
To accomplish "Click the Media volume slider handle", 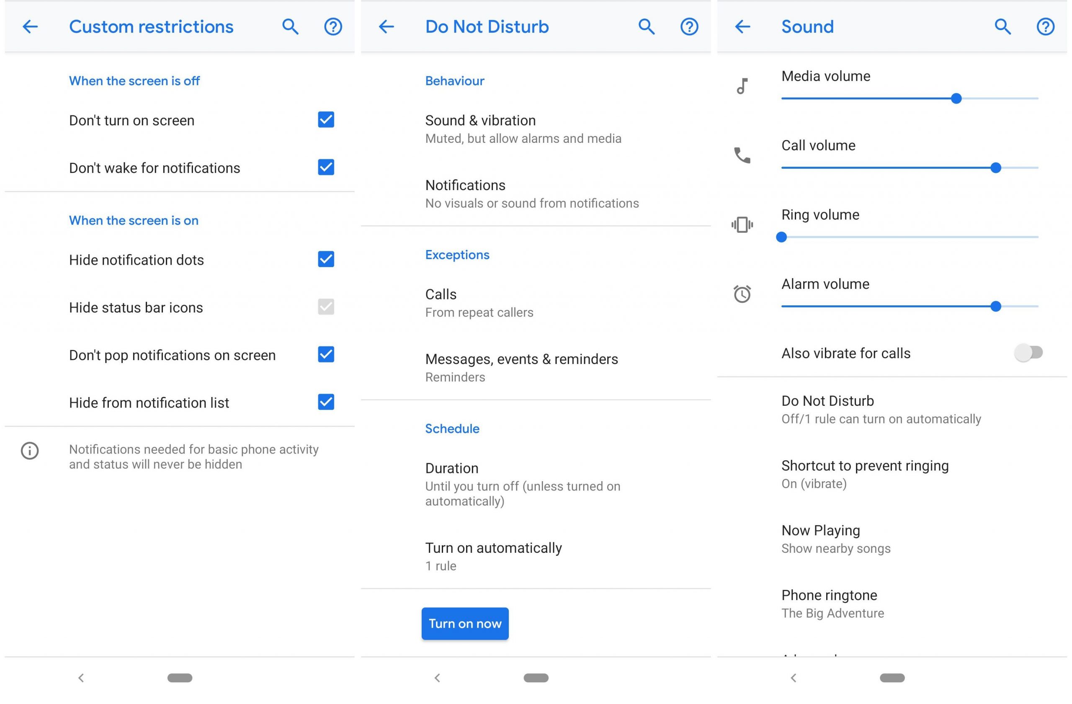I will pyautogui.click(x=956, y=98).
